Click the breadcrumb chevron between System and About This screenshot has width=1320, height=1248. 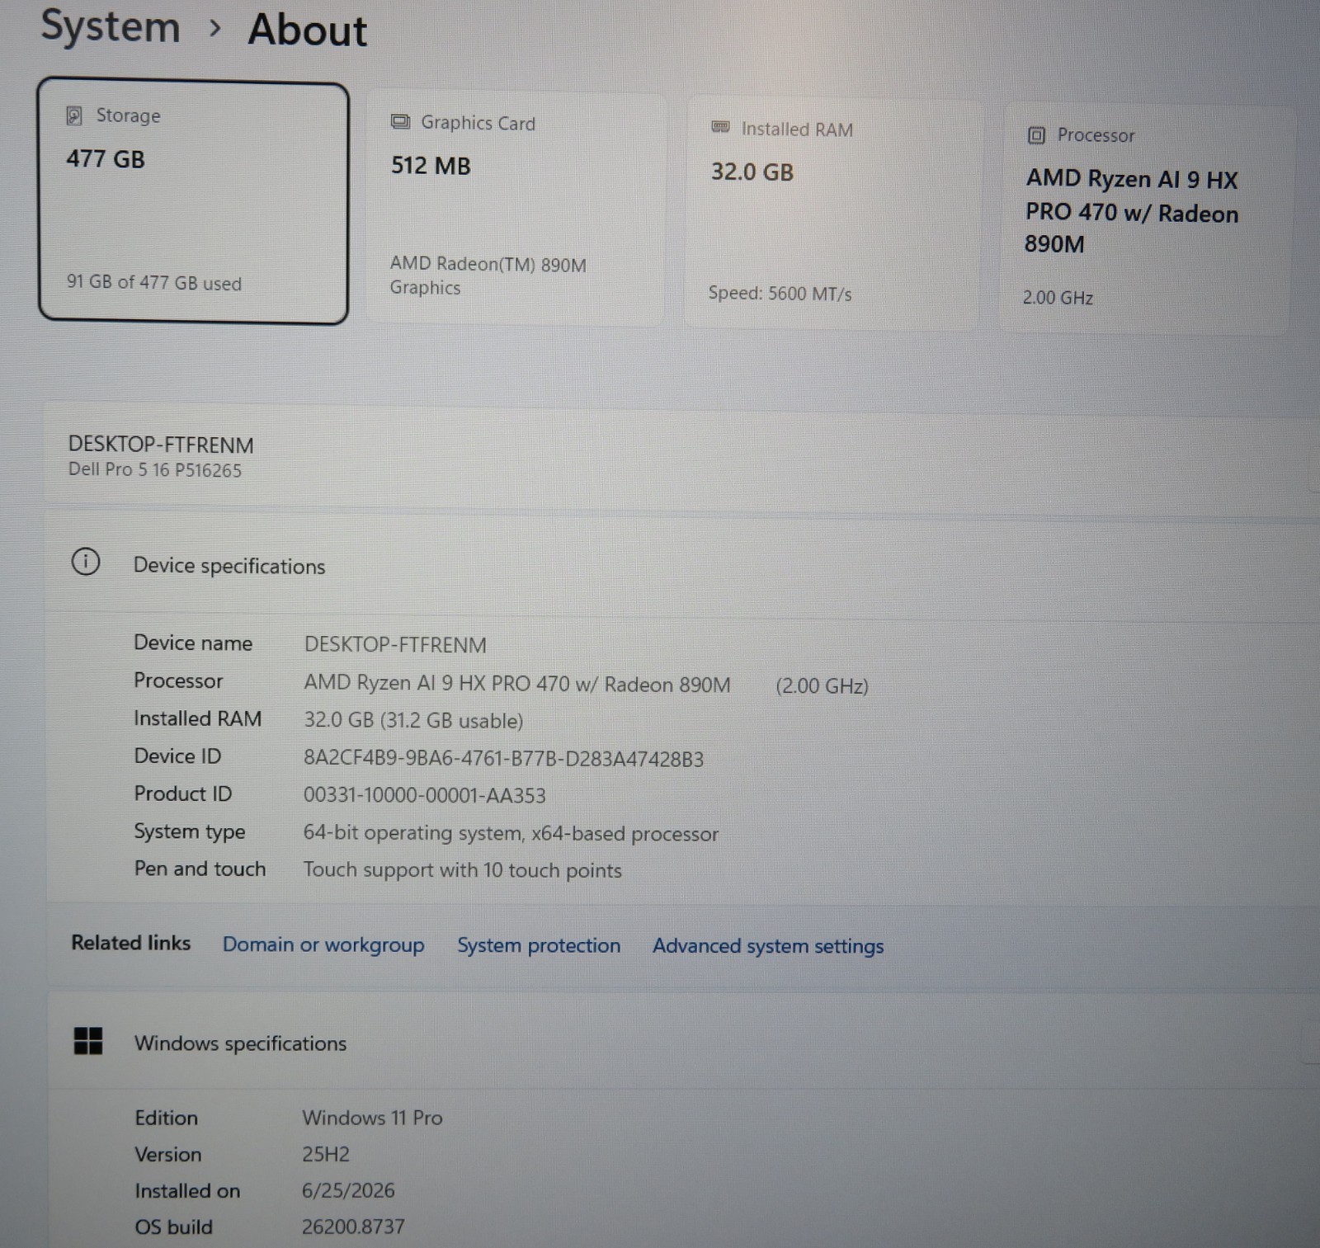click(215, 29)
